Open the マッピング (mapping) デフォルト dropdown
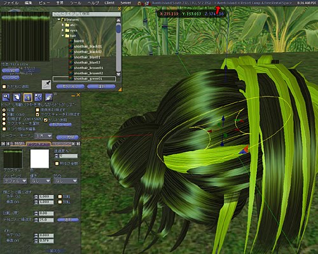318x254 pixels. tap(15, 181)
